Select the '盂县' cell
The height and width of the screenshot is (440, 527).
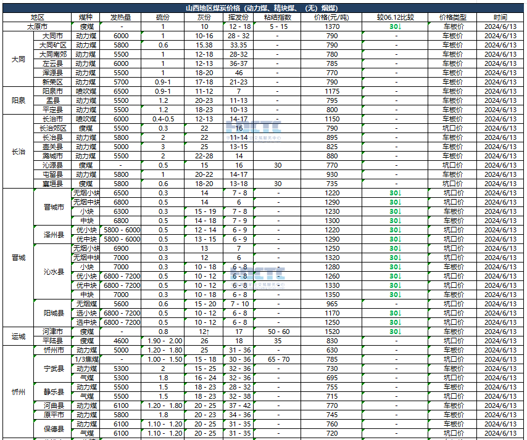53,100
